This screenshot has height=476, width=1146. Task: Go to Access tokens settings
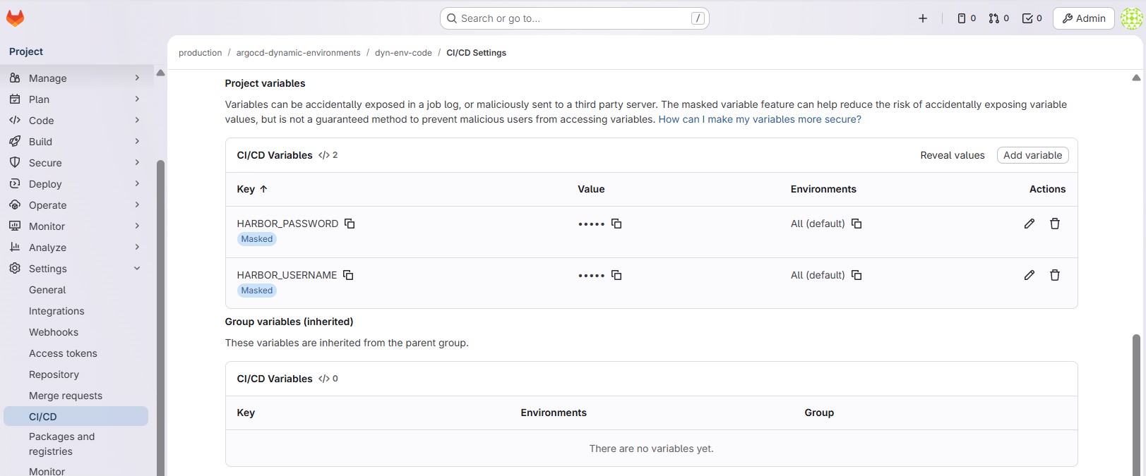click(63, 353)
